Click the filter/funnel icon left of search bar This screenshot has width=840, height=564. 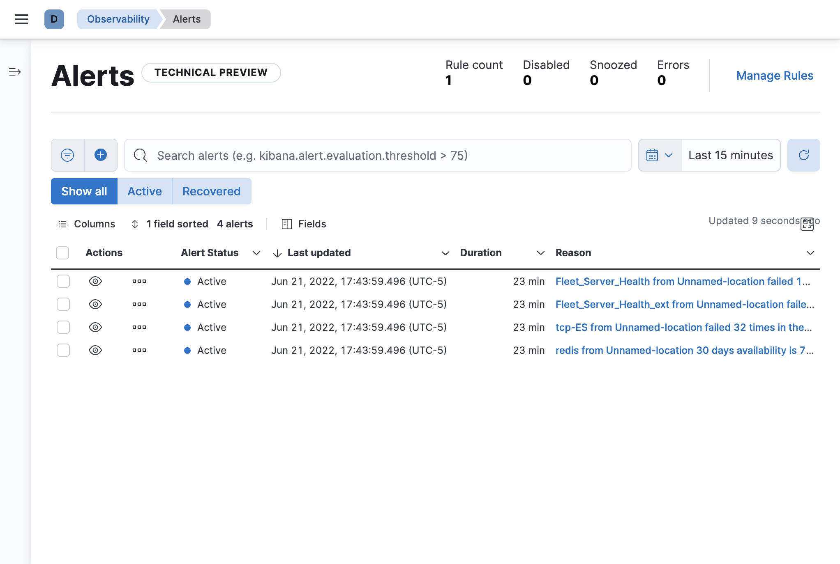(x=67, y=156)
